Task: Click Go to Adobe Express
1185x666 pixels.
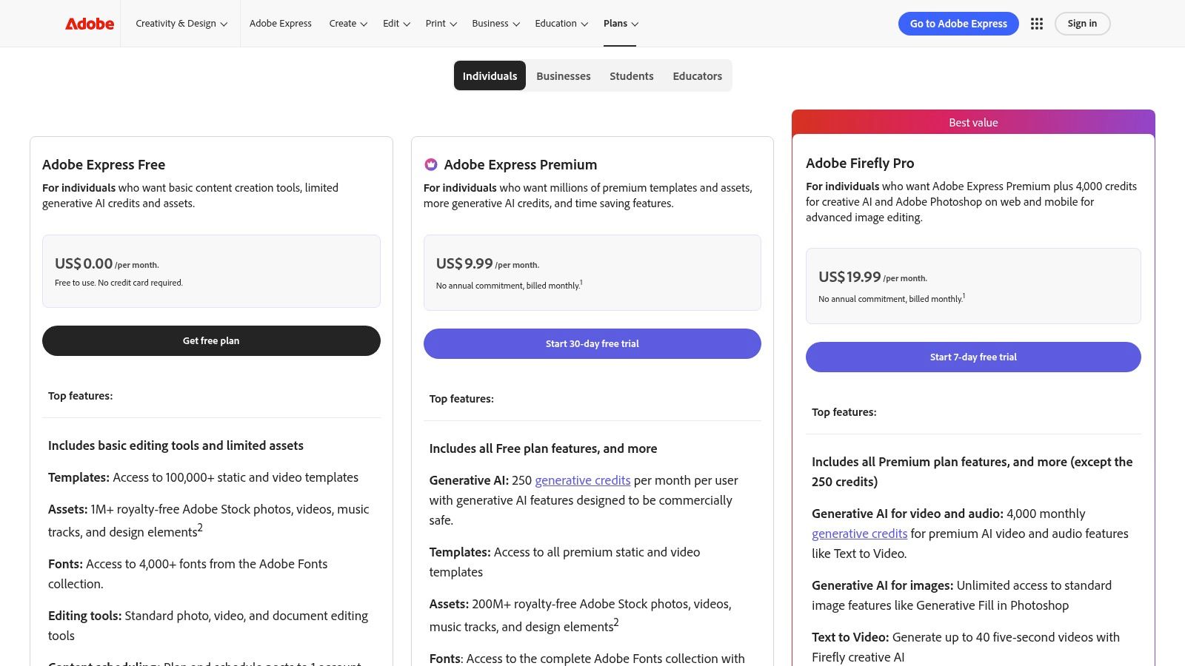Action: tap(958, 23)
